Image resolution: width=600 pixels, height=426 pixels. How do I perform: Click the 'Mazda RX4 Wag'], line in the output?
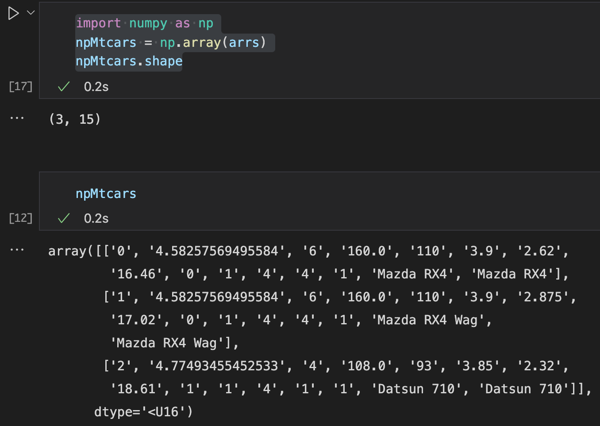pyautogui.click(x=174, y=343)
